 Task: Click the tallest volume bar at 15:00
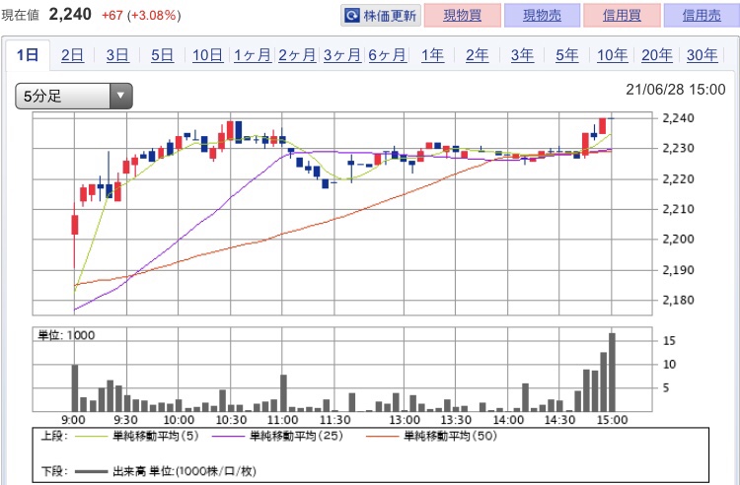click(612, 373)
